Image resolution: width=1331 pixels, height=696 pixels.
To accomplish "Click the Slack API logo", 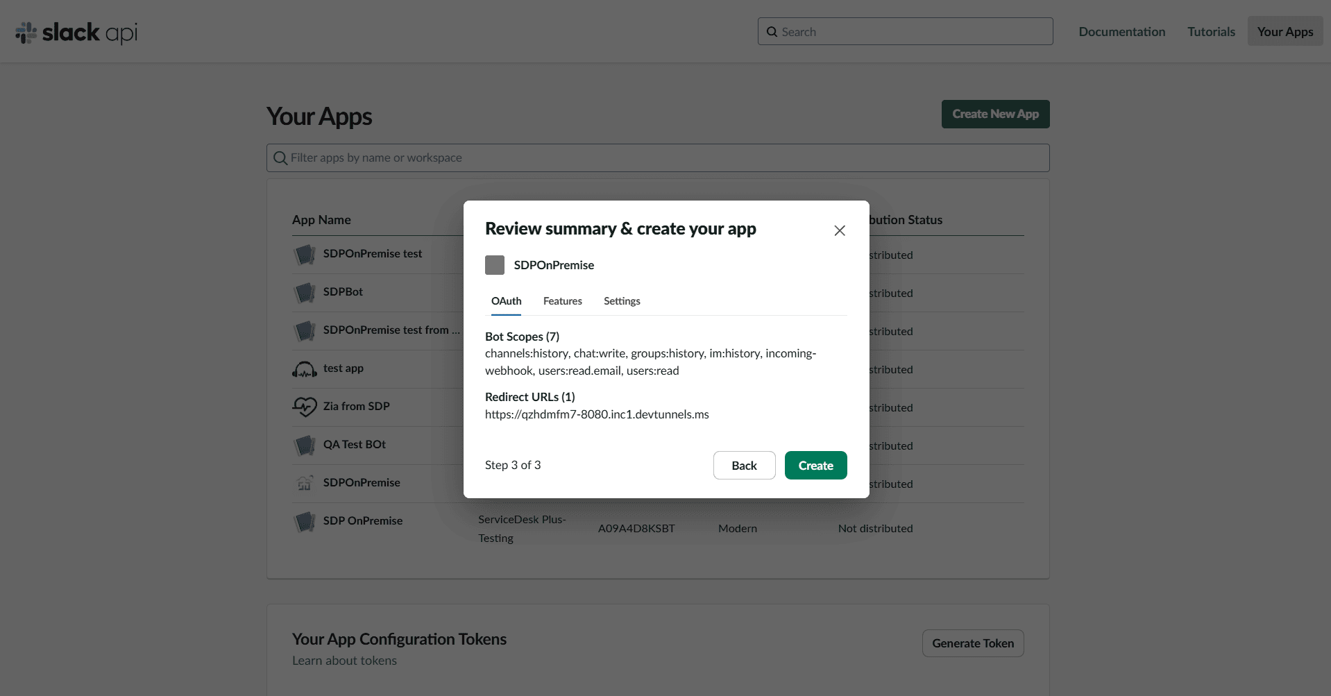I will (76, 32).
